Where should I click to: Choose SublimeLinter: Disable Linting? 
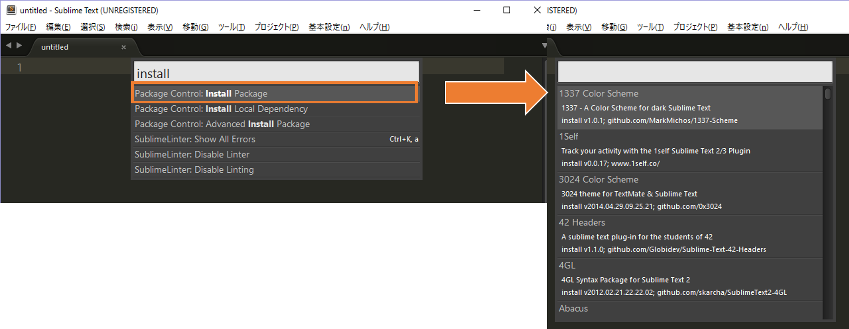pos(276,170)
